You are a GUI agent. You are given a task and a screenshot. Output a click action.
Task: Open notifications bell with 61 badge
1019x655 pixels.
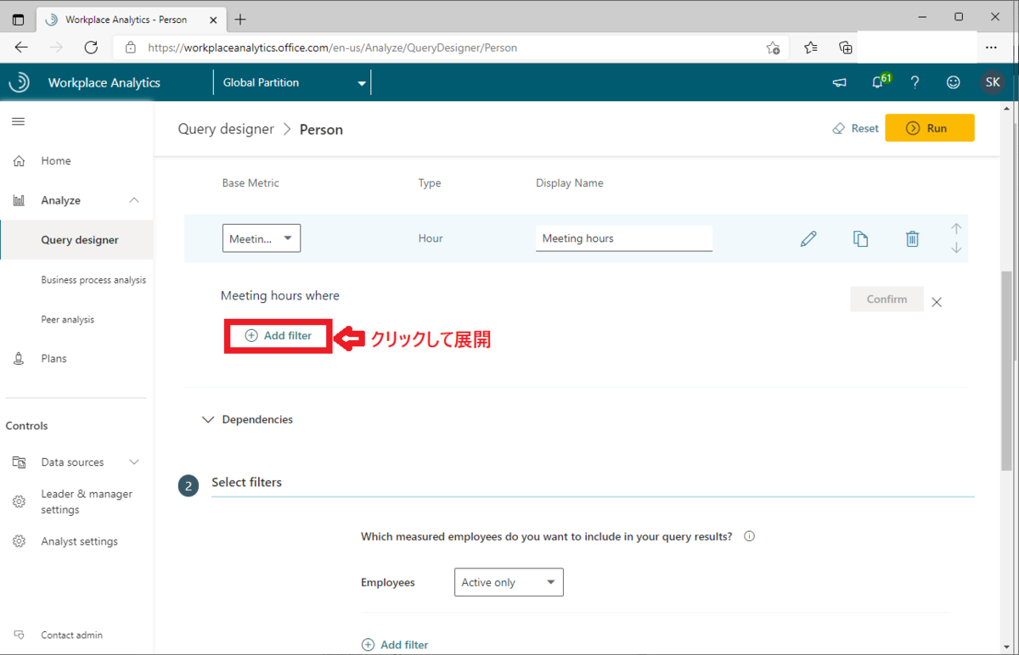pos(880,81)
